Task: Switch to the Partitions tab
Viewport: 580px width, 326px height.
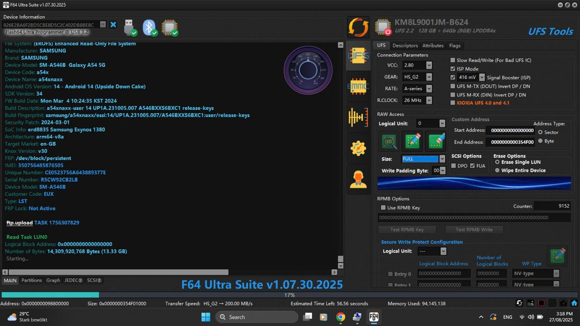Action: (x=31, y=280)
